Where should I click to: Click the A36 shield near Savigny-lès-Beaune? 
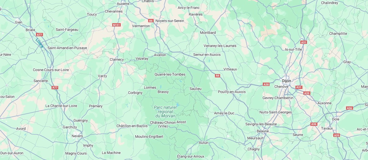click(x=314, y=124)
